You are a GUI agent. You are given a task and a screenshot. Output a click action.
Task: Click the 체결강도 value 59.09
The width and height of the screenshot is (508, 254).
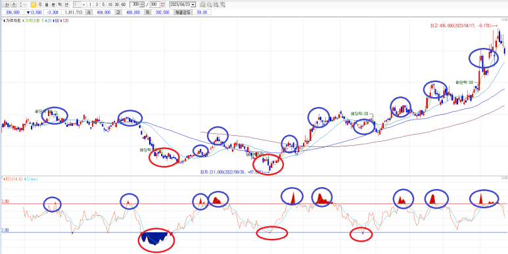[x=202, y=12]
